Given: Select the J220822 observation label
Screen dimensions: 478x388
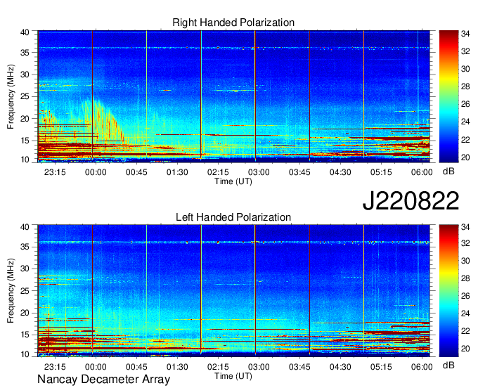Looking at the screenshot, I should (x=411, y=201).
